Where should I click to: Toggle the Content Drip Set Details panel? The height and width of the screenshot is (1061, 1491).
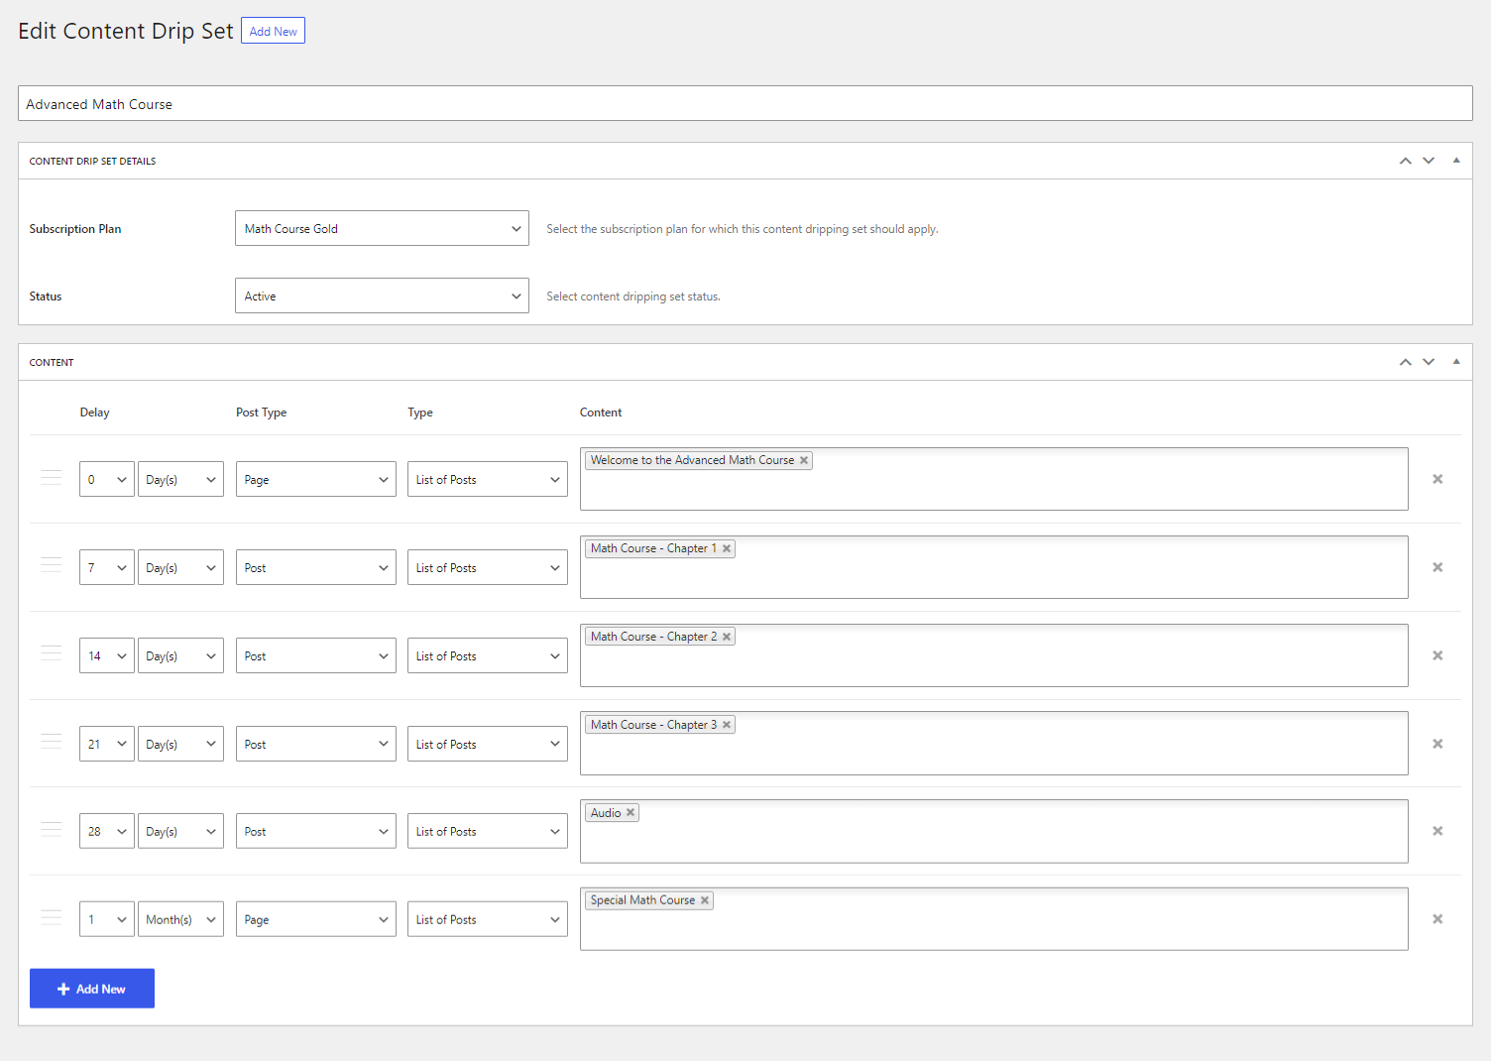(1456, 161)
